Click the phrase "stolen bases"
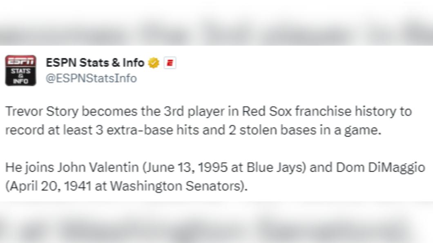This screenshot has height=243, width=433. click(277, 130)
